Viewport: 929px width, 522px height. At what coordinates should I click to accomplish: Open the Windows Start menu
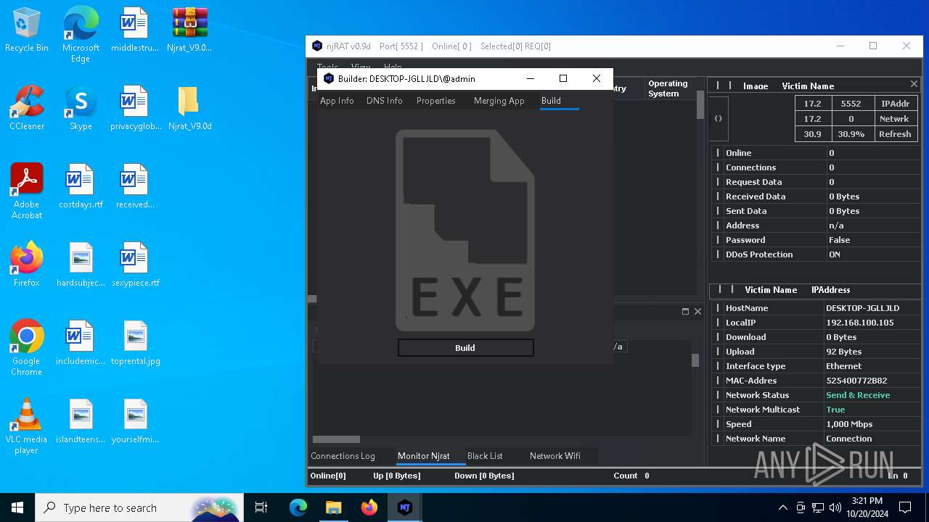[17, 507]
